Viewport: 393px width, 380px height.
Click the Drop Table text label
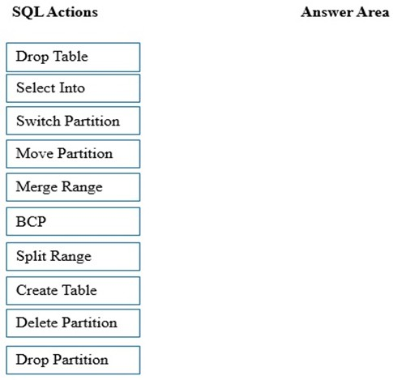tap(52, 57)
